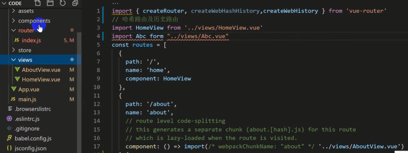Click the JS icon beside index.js
The image size is (408, 153).
(x=16, y=40)
